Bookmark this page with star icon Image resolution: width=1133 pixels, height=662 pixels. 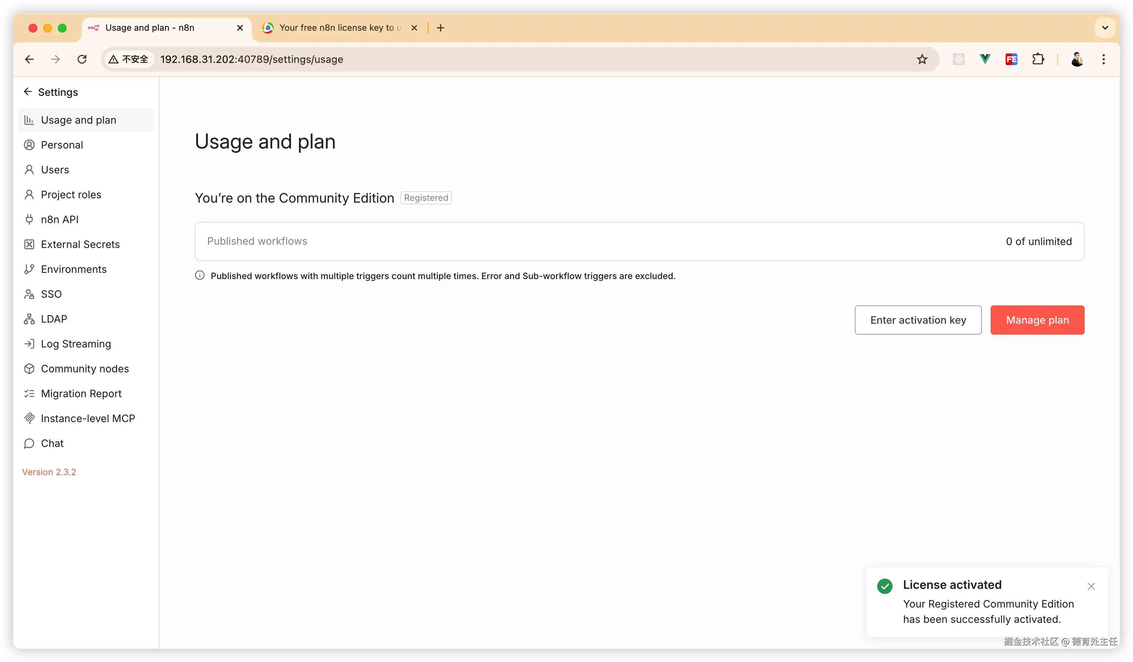[x=922, y=59]
